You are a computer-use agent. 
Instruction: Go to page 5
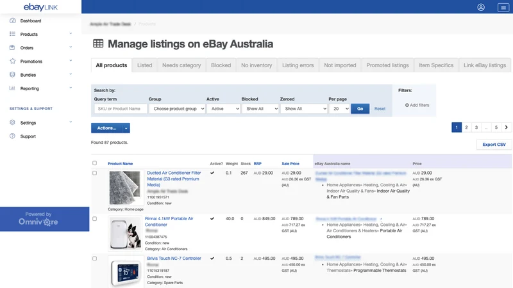click(496, 127)
